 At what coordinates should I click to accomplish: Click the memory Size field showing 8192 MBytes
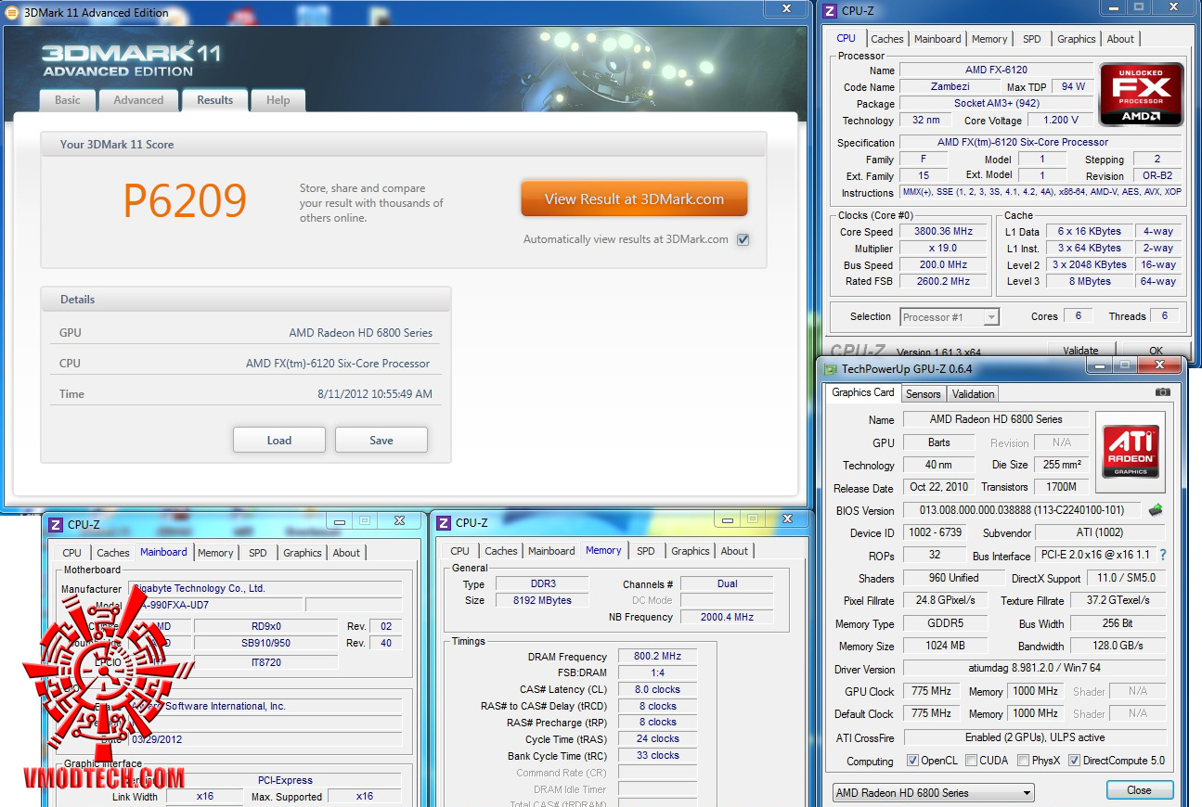(x=541, y=601)
